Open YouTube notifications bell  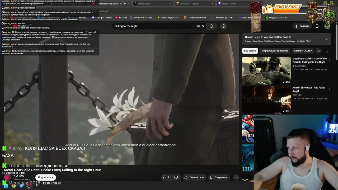(x=317, y=26)
